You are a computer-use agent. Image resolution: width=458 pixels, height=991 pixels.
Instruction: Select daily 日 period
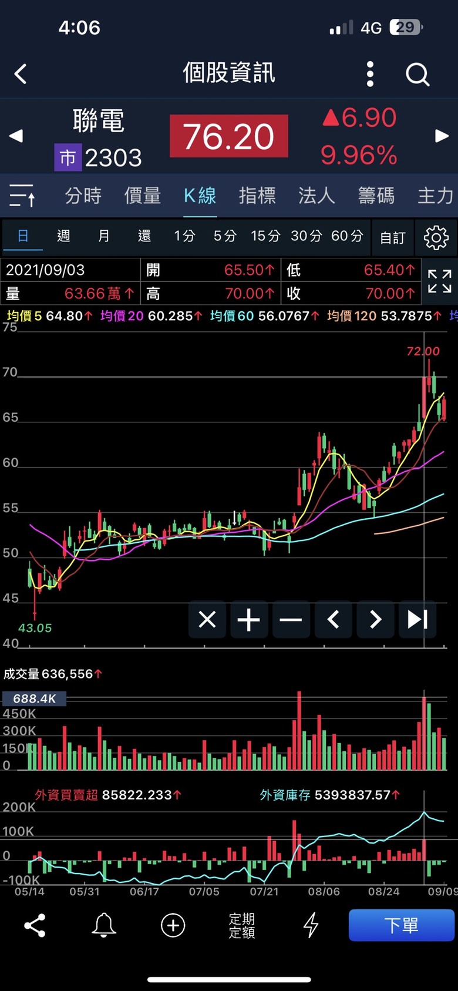[23, 236]
